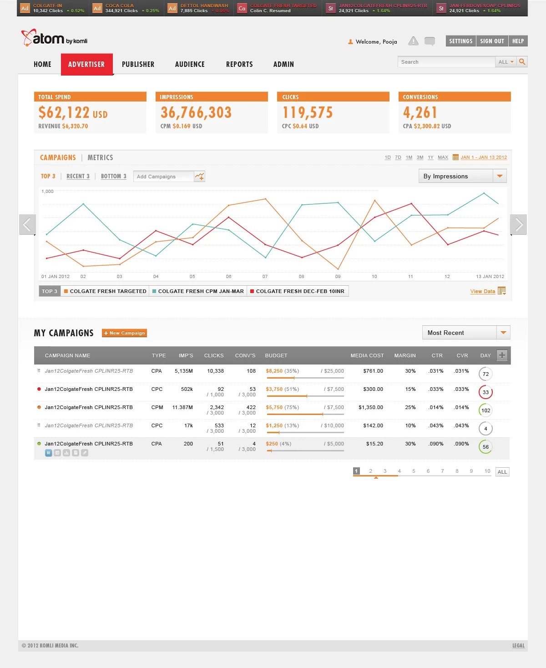Switch to the METRICS tab
Image resolution: width=546 pixels, height=668 pixels.
pos(100,157)
